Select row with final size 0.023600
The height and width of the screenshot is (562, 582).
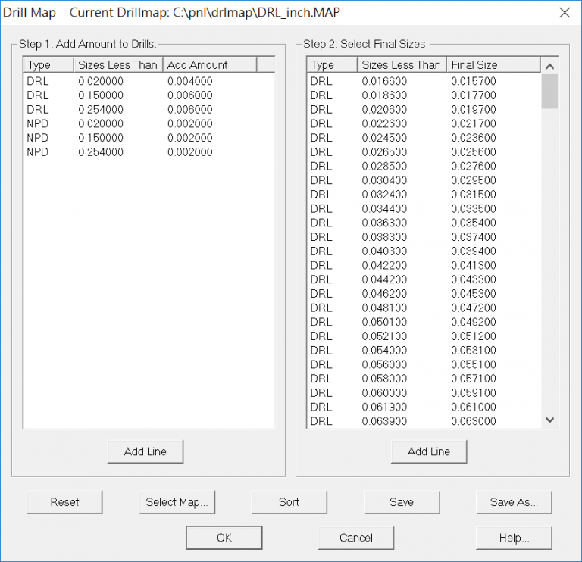click(x=424, y=138)
